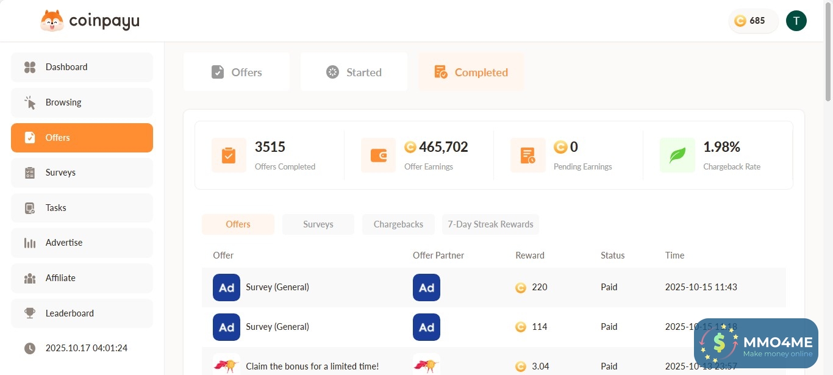Click the Offer Earnings wallet icon
The width and height of the screenshot is (833, 375).
[x=378, y=155]
